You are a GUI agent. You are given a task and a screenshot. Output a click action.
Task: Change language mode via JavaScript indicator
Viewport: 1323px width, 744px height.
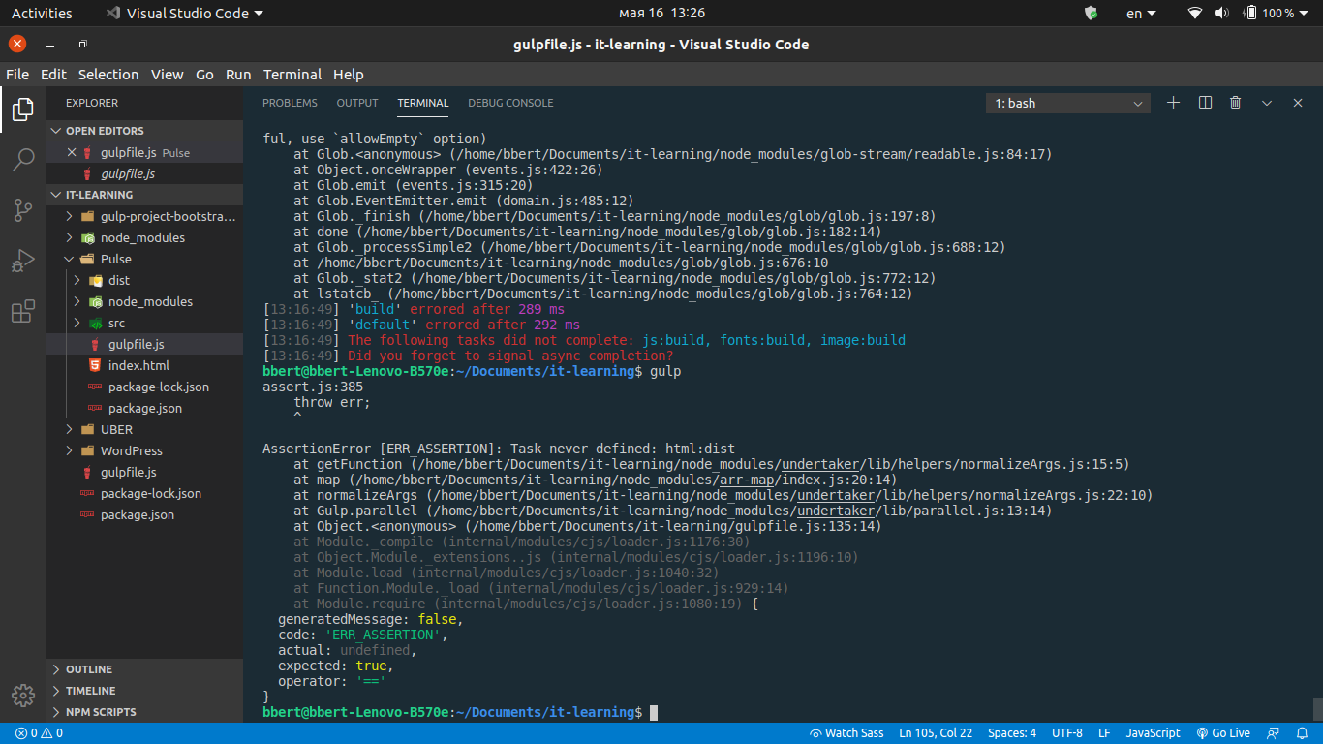click(x=1153, y=733)
